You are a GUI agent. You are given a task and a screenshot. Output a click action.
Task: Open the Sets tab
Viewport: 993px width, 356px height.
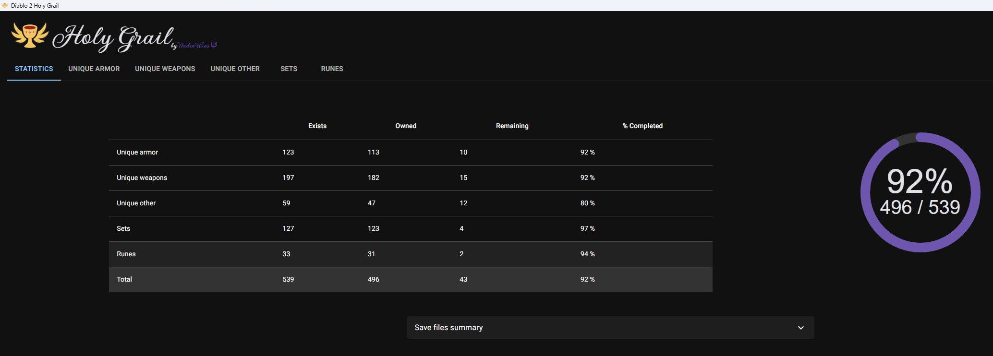tap(289, 69)
